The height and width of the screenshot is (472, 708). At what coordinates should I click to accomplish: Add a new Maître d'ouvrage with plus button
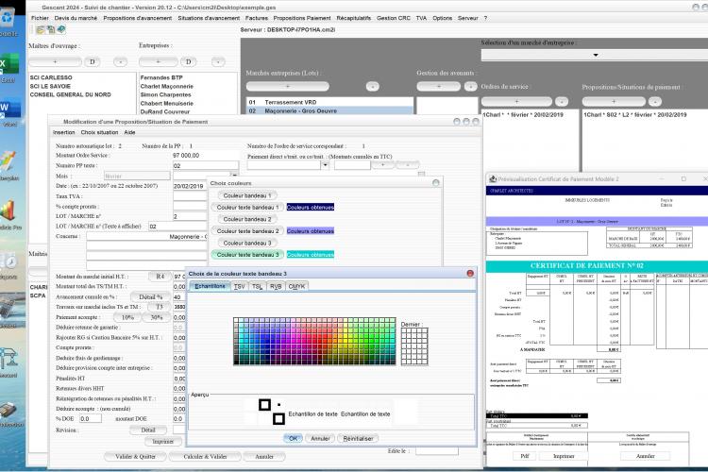coord(55,61)
